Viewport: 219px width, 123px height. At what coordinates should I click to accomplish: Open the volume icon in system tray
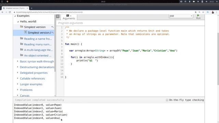point(206,1)
